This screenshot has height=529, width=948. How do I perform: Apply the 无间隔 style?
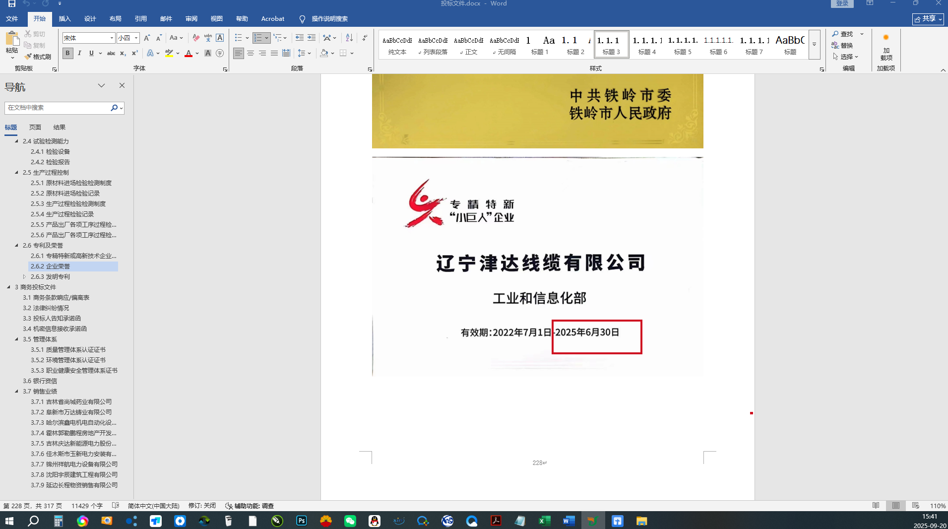pos(505,45)
